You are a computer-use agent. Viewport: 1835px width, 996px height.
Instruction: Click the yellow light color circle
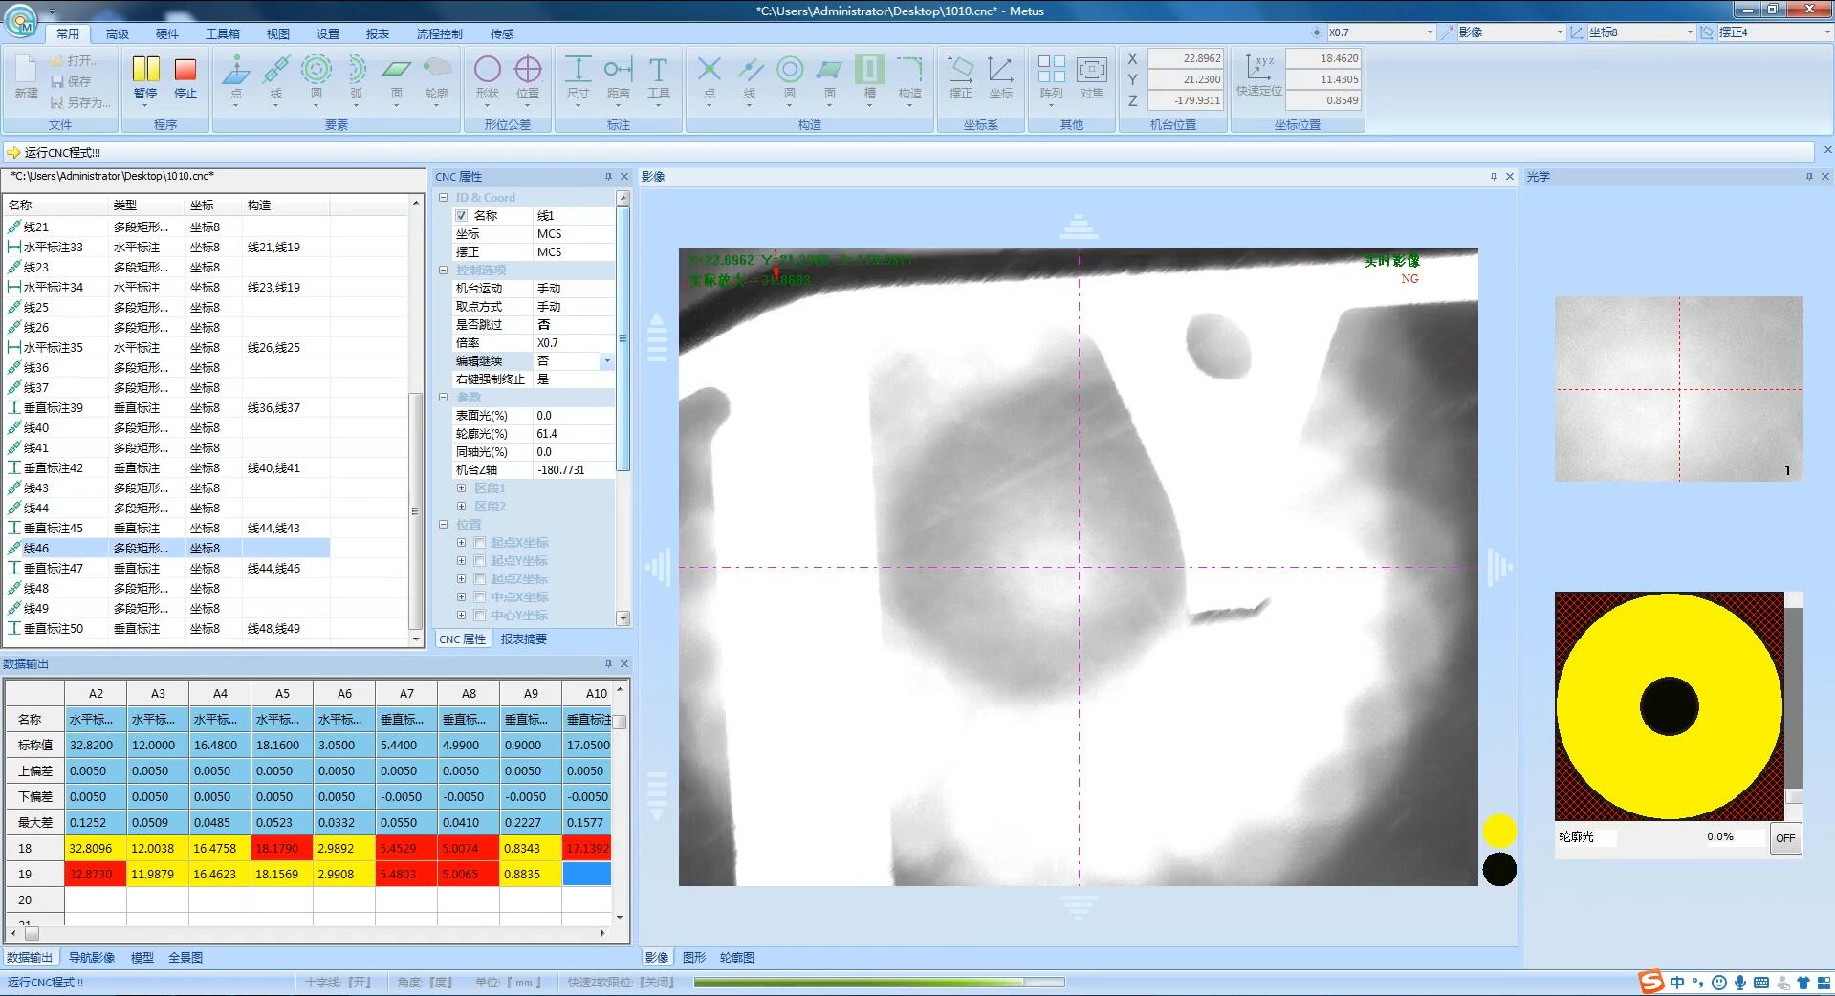point(1499,831)
